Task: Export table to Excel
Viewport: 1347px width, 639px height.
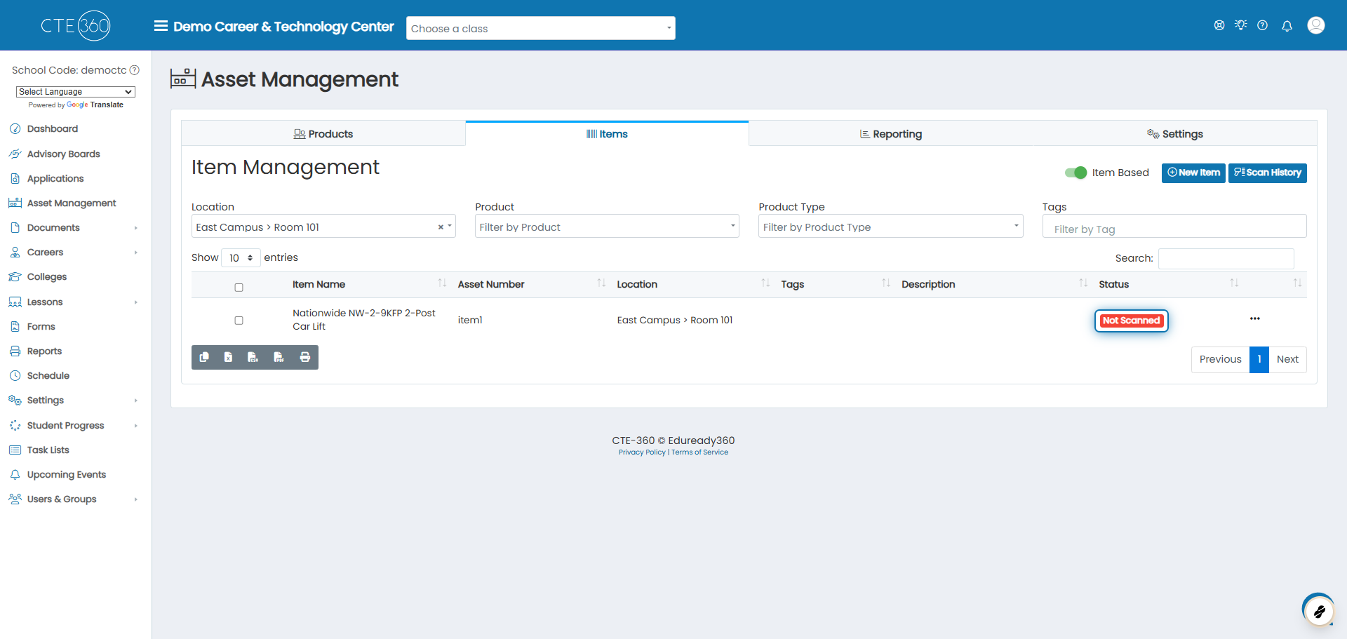Action: [x=228, y=357]
